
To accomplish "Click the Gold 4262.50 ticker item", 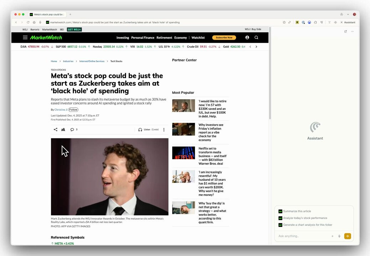I will pyautogui.click(x=234, y=47).
